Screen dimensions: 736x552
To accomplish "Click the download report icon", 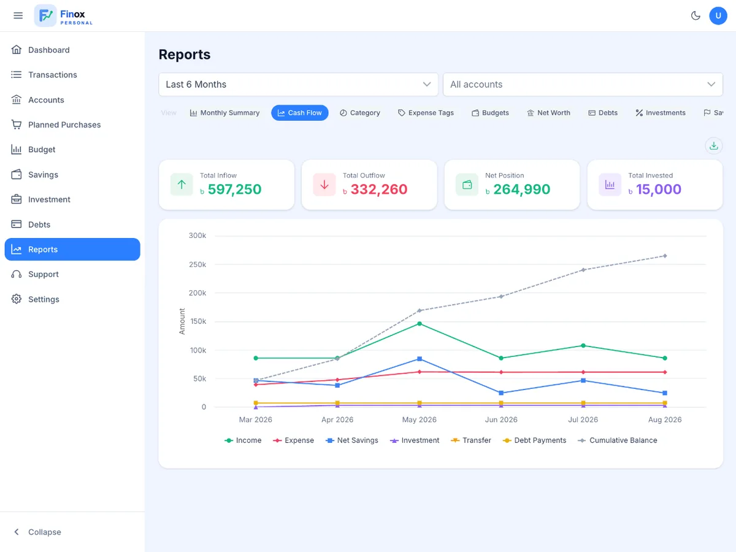I will click(713, 146).
